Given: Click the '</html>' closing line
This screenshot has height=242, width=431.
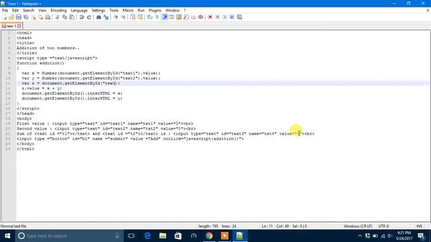Looking at the screenshot, I should click(26, 149).
